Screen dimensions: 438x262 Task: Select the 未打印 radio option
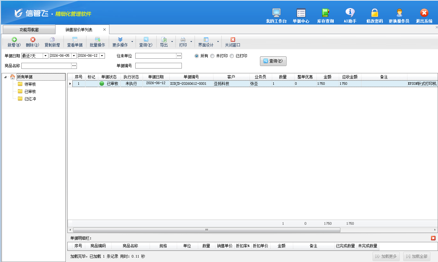pyautogui.click(x=212, y=56)
